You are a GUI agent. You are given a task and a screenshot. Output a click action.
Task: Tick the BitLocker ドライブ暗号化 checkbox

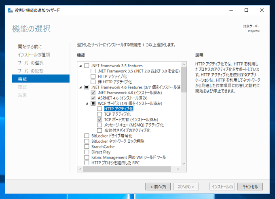point(87,136)
